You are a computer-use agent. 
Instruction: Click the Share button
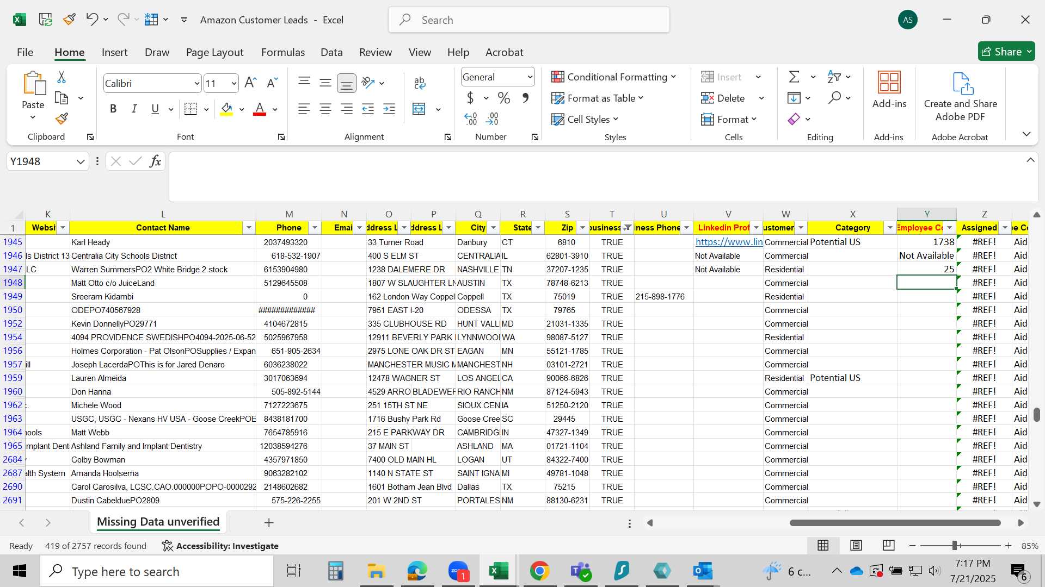point(1006,52)
